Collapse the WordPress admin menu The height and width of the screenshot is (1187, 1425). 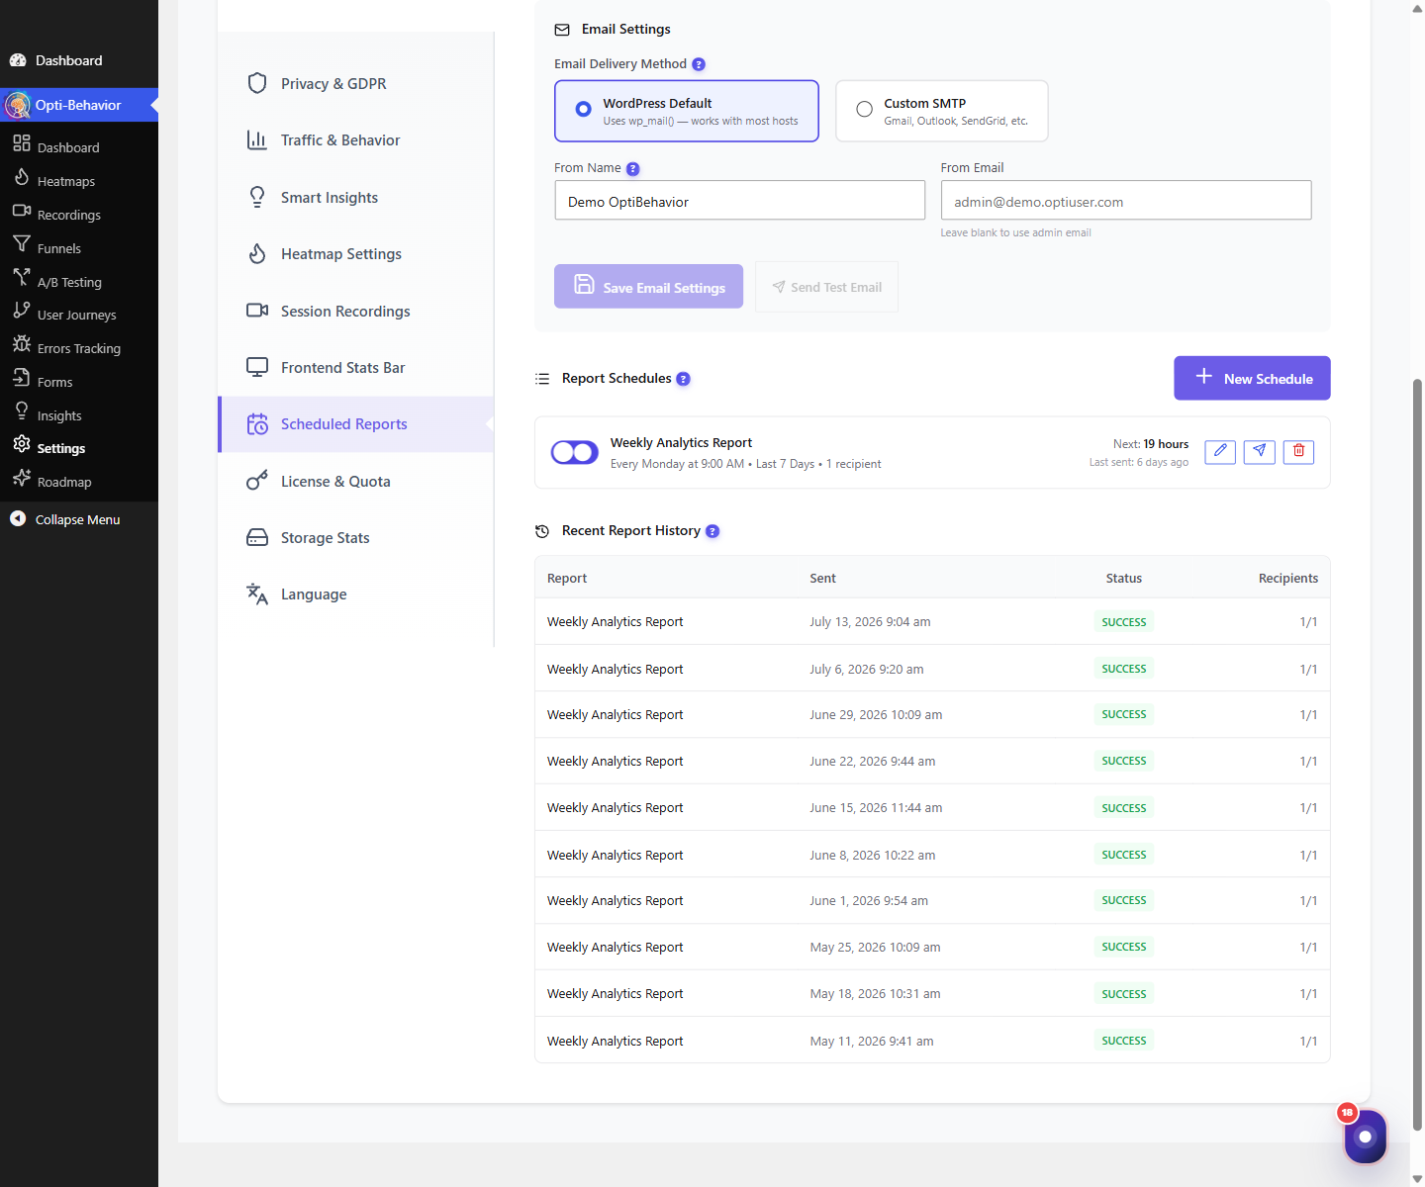click(x=79, y=519)
